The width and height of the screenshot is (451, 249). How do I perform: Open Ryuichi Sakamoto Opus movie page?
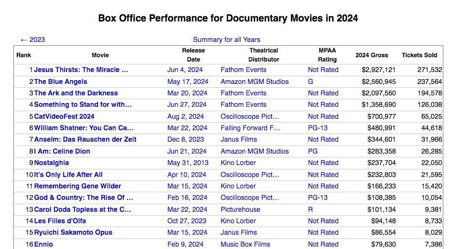[73, 232]
